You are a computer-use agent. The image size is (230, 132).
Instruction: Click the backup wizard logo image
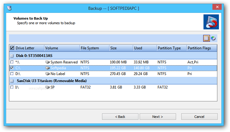[x=211, y=22]
